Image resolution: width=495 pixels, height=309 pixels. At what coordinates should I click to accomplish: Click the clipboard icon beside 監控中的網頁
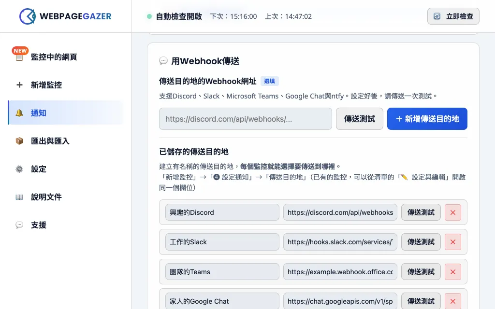19,57
